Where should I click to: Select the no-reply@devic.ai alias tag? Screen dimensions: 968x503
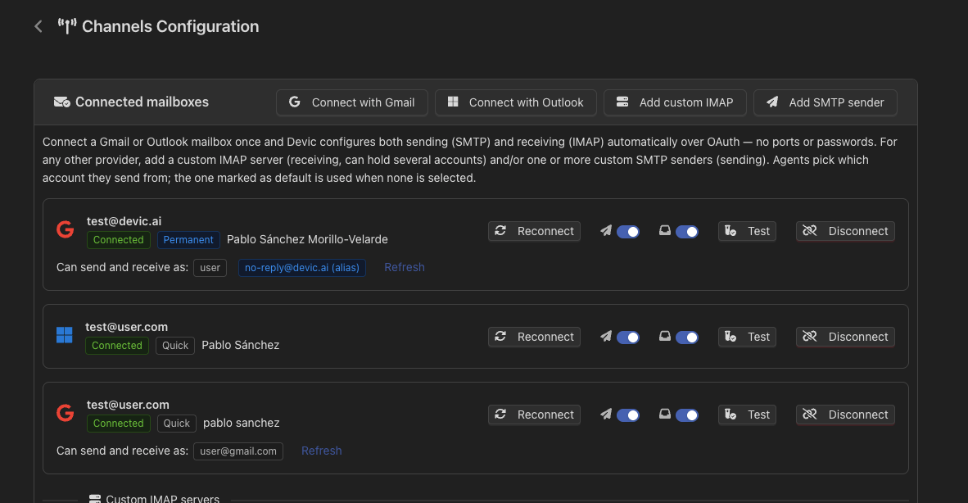click(x=302, y=268)
